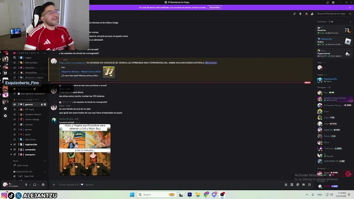This screenshot has height=199, width=354.
Task: Open the server with the black M logo
Action: click(x=5, y=73)
